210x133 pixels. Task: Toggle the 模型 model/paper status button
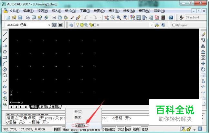click(x=145, y=129)
